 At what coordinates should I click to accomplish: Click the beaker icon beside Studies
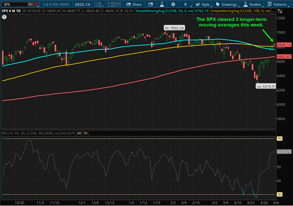(x=245, y=4)
